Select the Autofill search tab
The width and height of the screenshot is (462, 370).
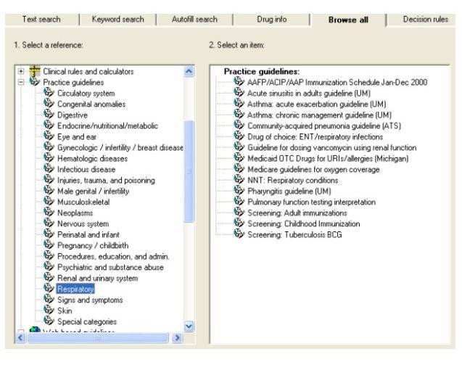194,20
